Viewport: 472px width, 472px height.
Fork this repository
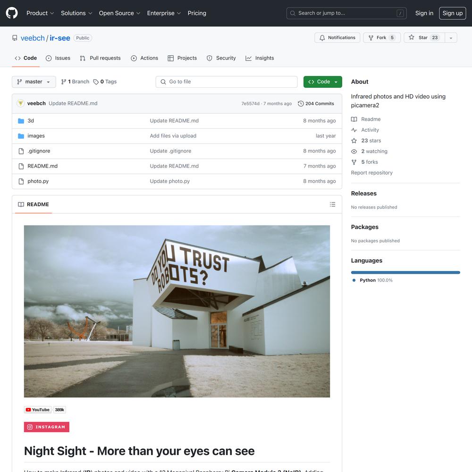(x=382, y=38)
